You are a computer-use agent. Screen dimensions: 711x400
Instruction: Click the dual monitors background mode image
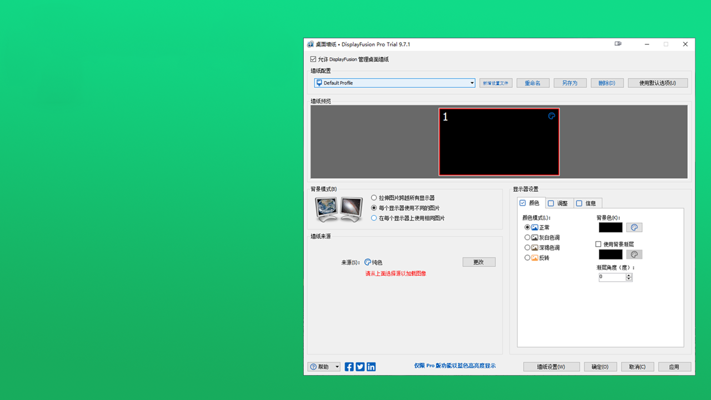tap(339, 209)
